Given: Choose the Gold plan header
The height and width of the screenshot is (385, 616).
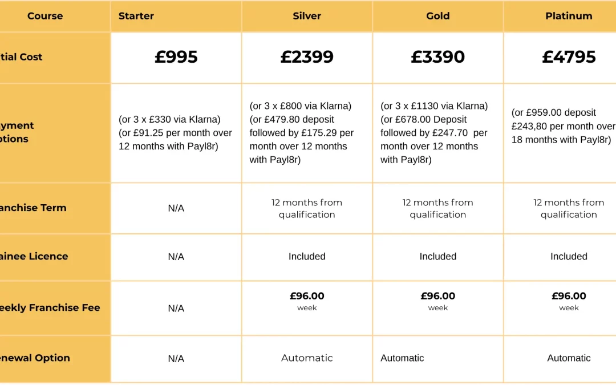Looking at the screenshot, I should click(x=437, y=16).
